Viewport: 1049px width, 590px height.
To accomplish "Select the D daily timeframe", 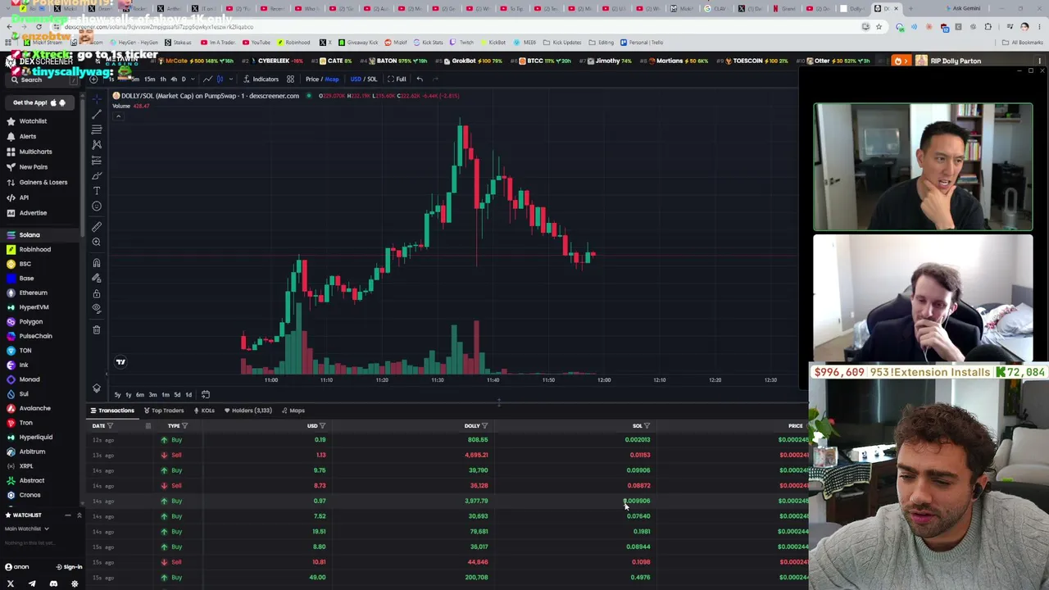I will tap(184, 79).
